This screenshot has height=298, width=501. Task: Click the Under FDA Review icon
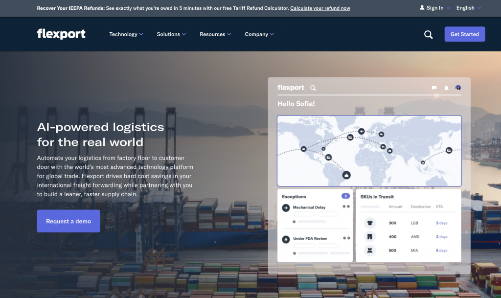point(286,239)
